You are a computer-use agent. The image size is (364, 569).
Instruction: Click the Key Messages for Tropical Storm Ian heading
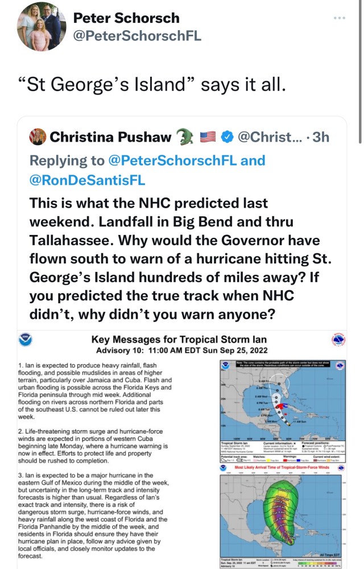pyautogui.click(x=179, y=340)
